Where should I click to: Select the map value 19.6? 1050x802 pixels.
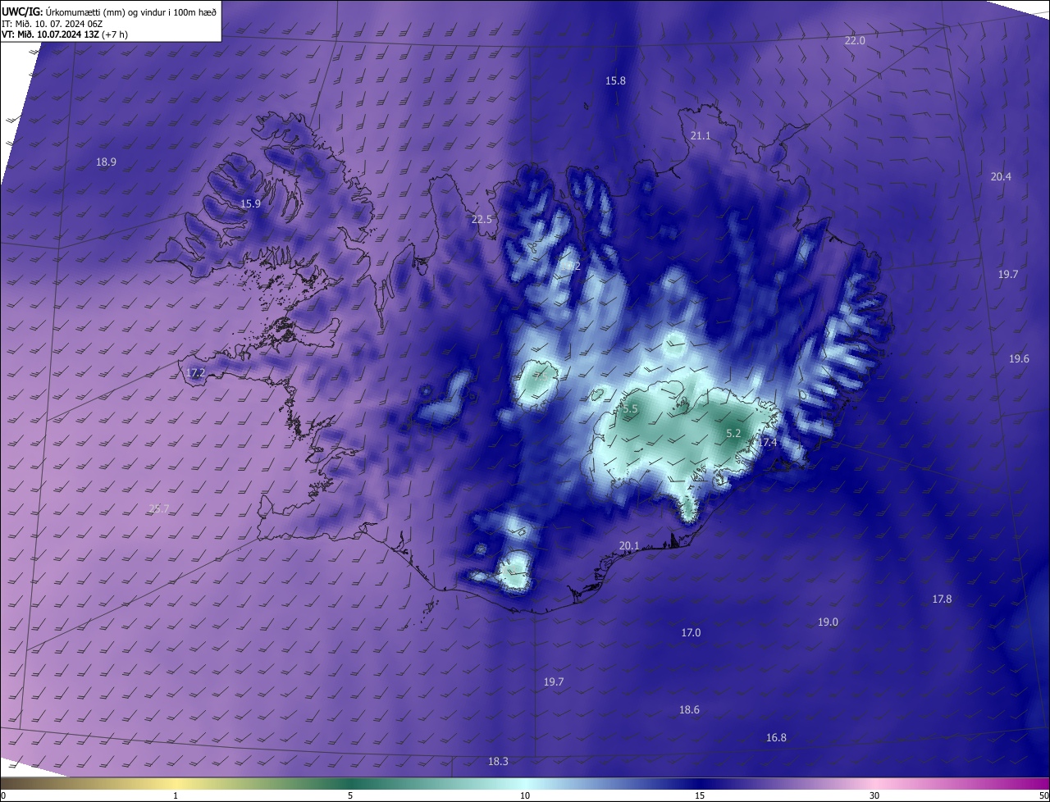tap(1019, 358)
